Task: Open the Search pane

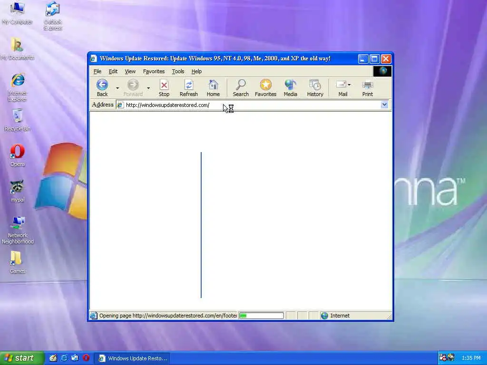Action: point(241,88)
